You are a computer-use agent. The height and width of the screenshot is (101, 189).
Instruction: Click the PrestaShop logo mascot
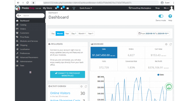pyautogui.click(x=18, y=8)
